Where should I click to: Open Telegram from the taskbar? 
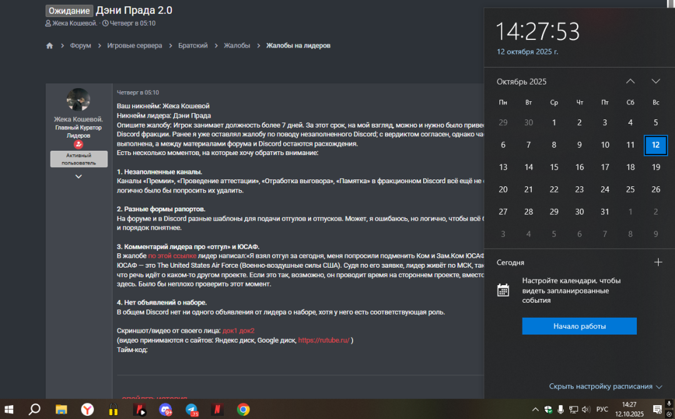point(192,410)
